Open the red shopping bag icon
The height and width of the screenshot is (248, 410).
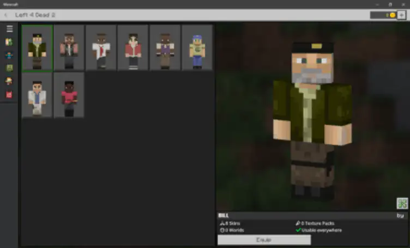click(9, 95)
